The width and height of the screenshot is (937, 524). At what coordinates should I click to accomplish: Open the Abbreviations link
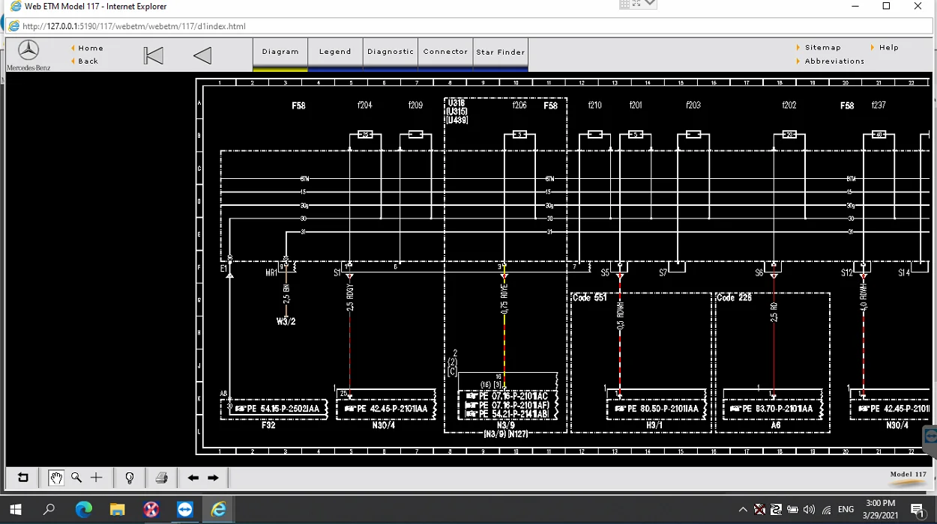[x=834, y=61]
